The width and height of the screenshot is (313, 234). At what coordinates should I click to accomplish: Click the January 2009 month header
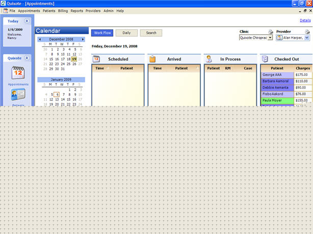pyautogui.click(x=61, y=80)
